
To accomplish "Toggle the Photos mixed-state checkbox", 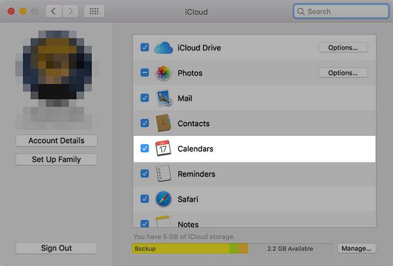I will (145, 73).
